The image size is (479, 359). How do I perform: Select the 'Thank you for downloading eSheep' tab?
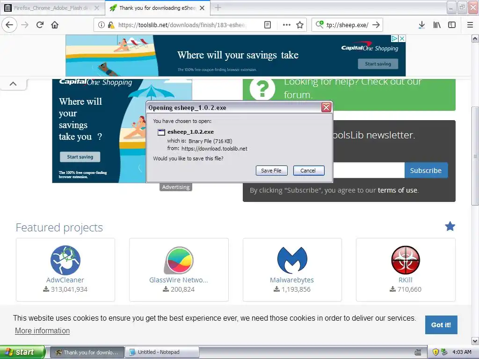pyautogui.click(x=157, y=8)
